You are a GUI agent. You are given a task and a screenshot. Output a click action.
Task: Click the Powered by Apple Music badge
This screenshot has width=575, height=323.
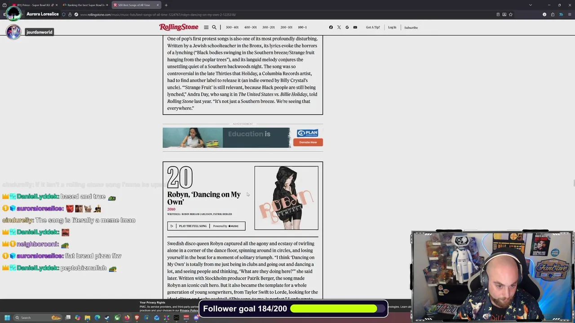click(226, 226)
